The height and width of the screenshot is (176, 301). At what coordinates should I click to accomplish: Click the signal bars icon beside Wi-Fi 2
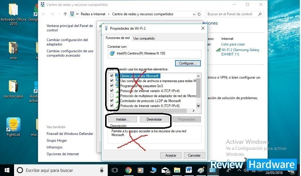(218, 50)
